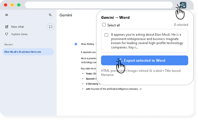The height and width of the screenshot is (120, 198).
Task: Open the Gemini to Word extension icon
Action: coord(183,5)
